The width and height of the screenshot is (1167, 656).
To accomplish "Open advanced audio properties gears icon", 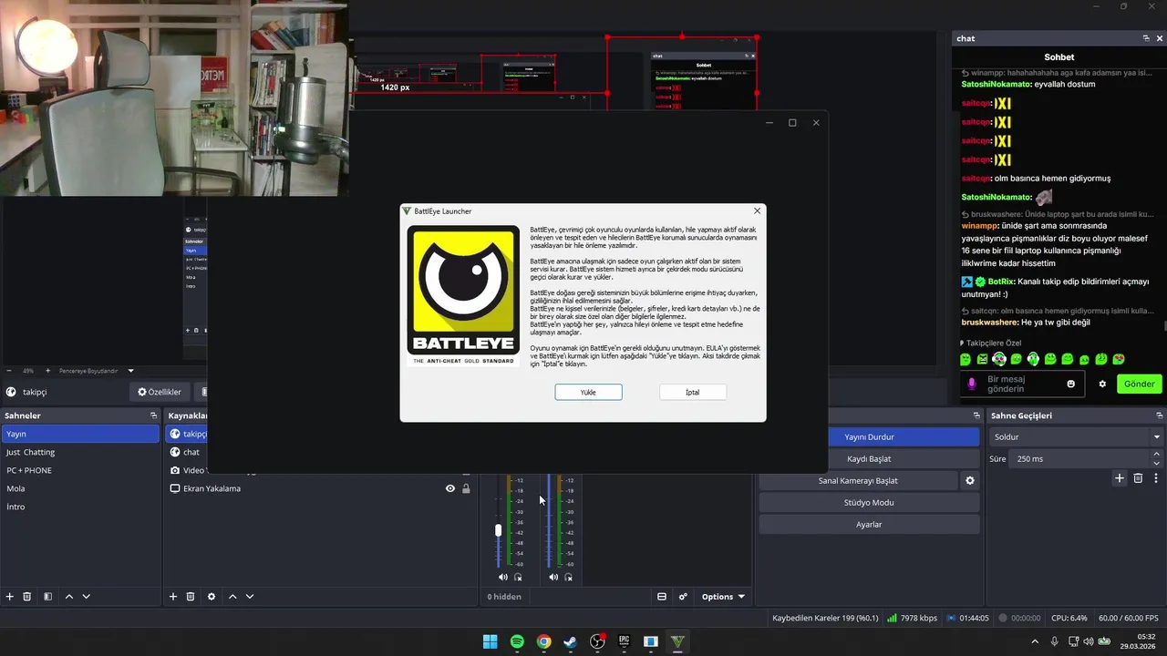I will [x=683, y=597].
